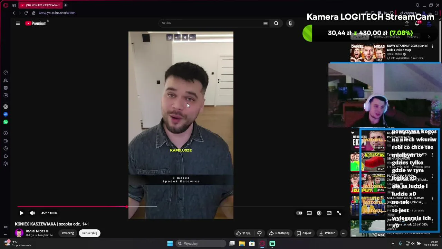Screen dimensions: 442x249
Task: Open clock showing 00:20 date
Action: pos(432,243)
